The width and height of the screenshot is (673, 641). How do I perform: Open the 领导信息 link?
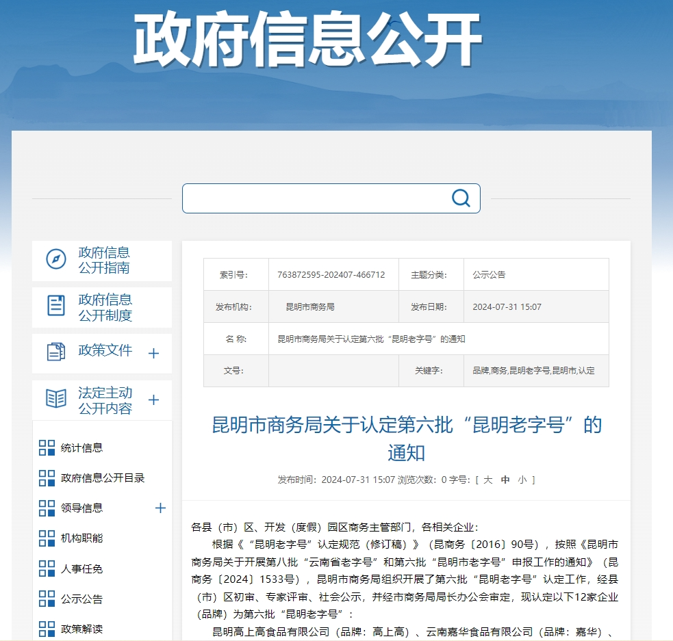point(82,508)
